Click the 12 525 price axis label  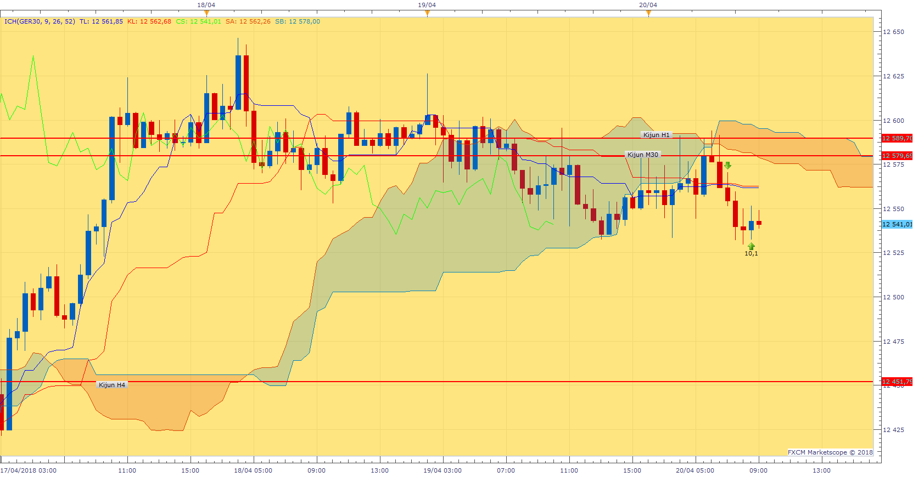tap(893, 253)
